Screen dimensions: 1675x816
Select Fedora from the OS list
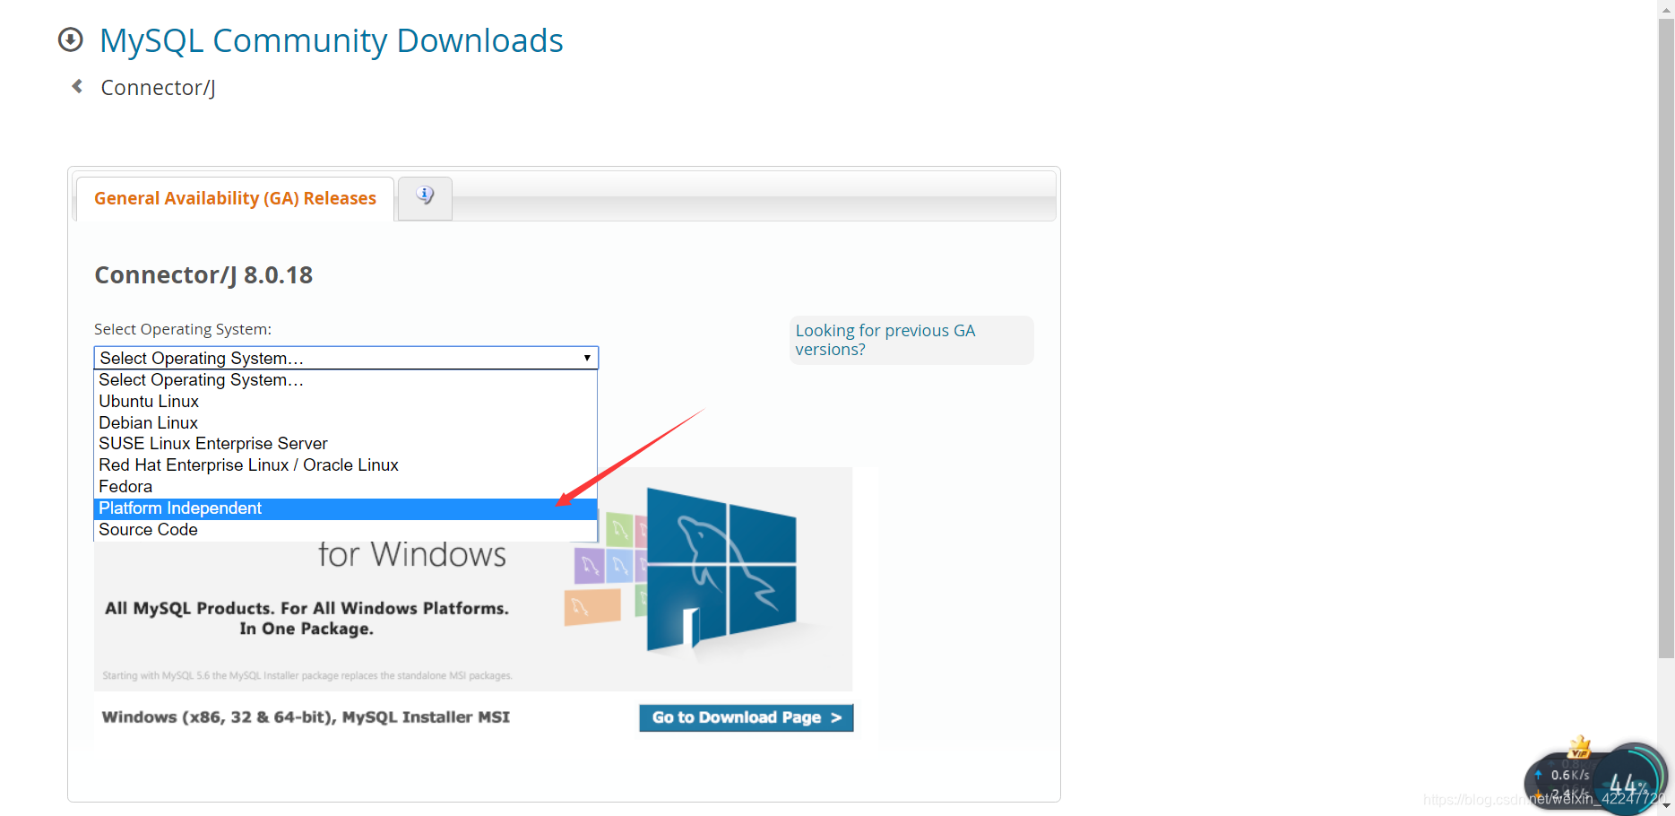click(345, 487)
